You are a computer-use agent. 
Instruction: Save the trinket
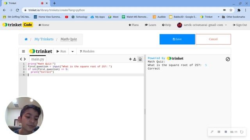click(x=177, y=39)
